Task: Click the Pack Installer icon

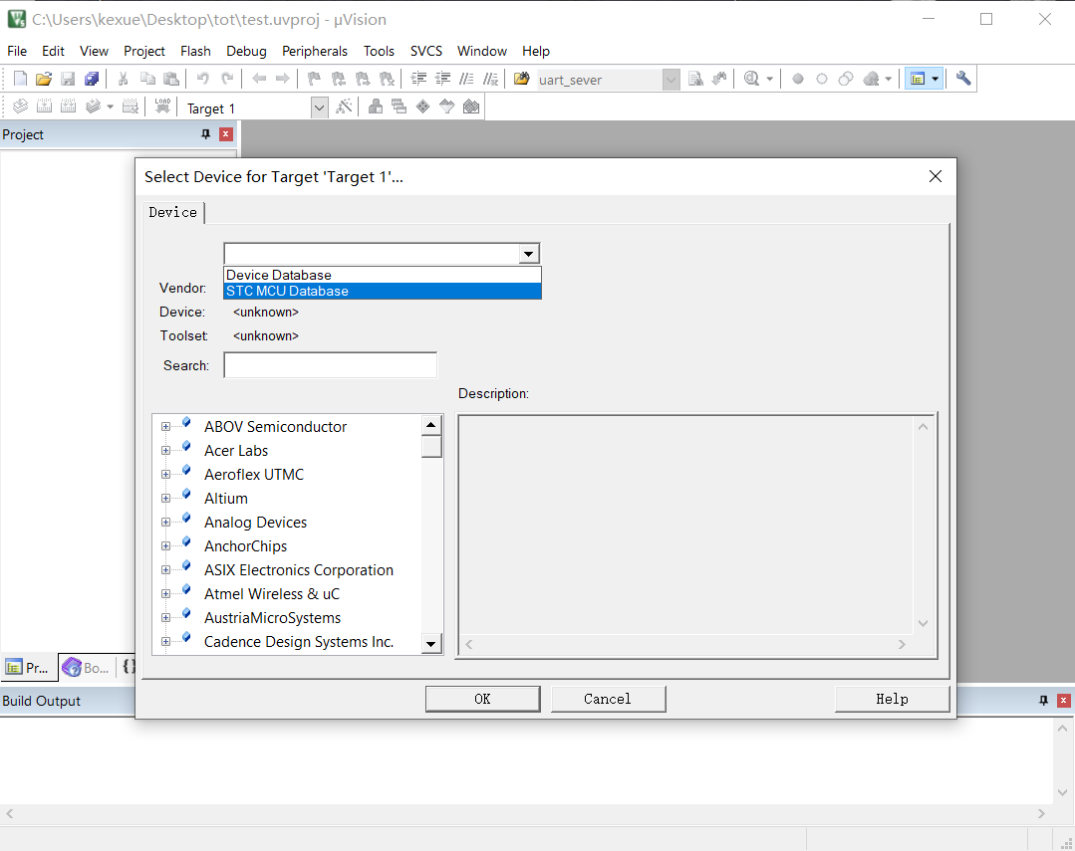Action: tap(471, 107)
